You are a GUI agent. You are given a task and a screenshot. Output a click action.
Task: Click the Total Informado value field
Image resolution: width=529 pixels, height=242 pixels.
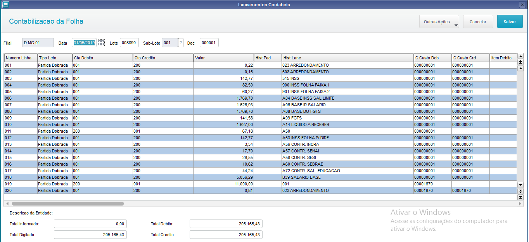90,224
